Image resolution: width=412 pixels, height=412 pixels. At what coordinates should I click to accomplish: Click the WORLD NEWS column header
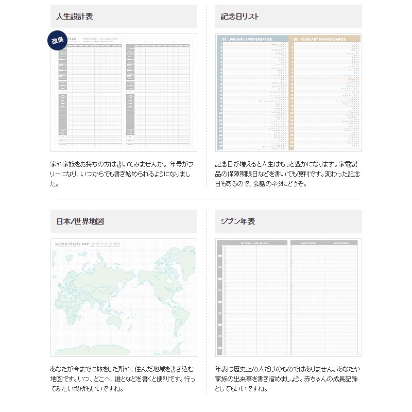pos(341,243)
